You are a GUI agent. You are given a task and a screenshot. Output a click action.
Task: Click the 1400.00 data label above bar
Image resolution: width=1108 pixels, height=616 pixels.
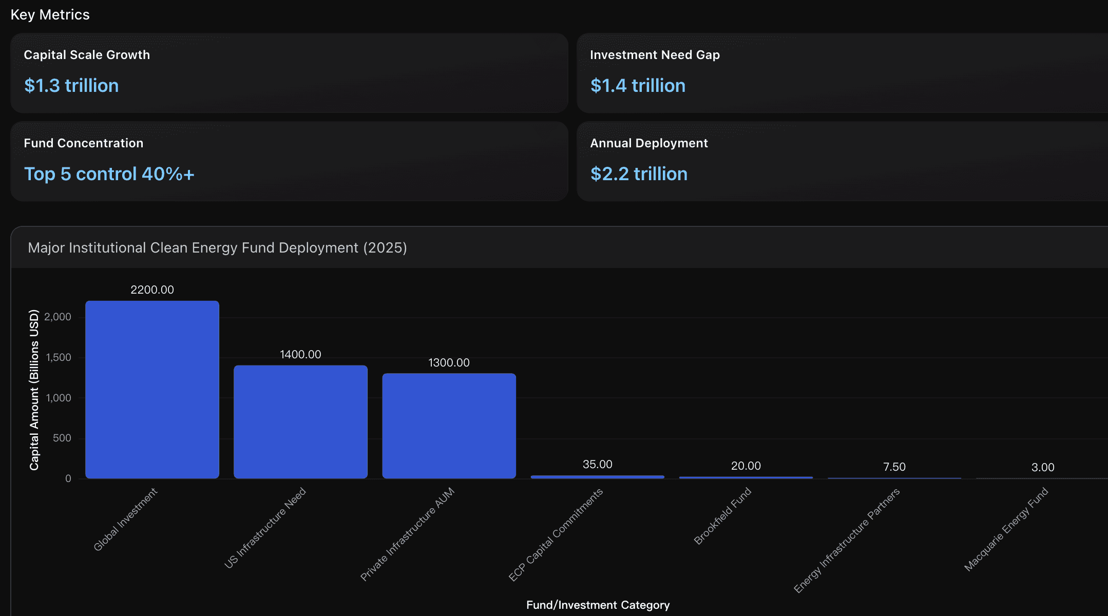(x=300, y=354)
